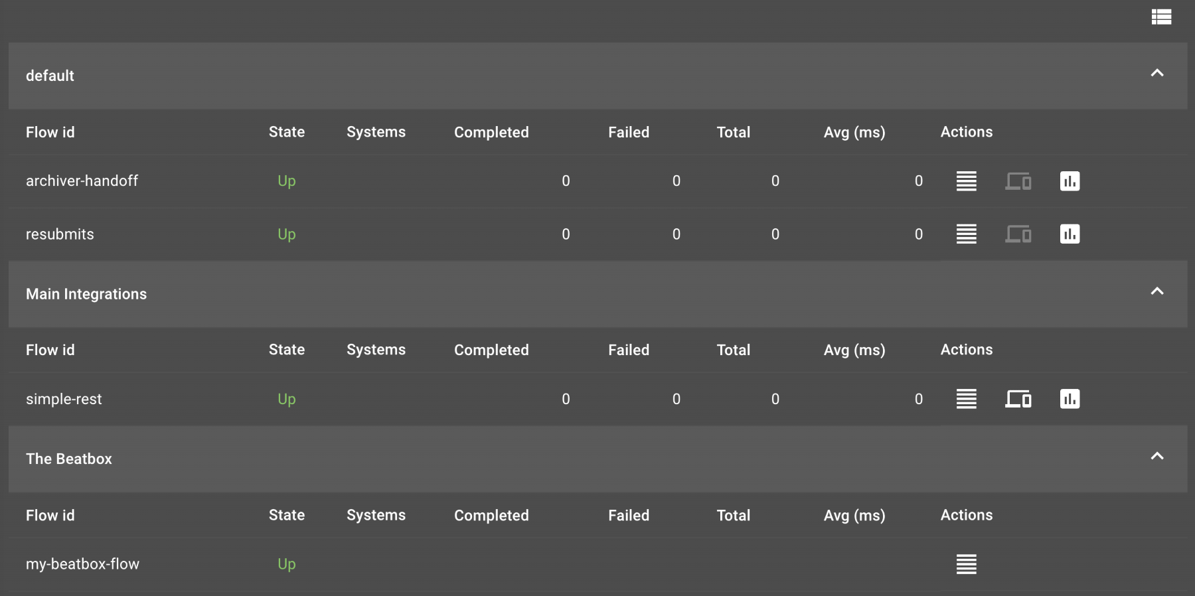
Task: Switch to list view using the top-right icon
Action: coord(1162,16)
